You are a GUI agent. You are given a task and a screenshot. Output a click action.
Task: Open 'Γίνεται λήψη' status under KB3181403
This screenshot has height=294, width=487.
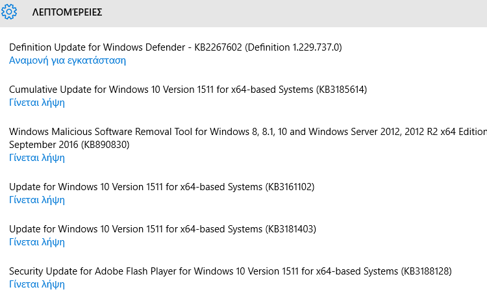coord(37,242)
